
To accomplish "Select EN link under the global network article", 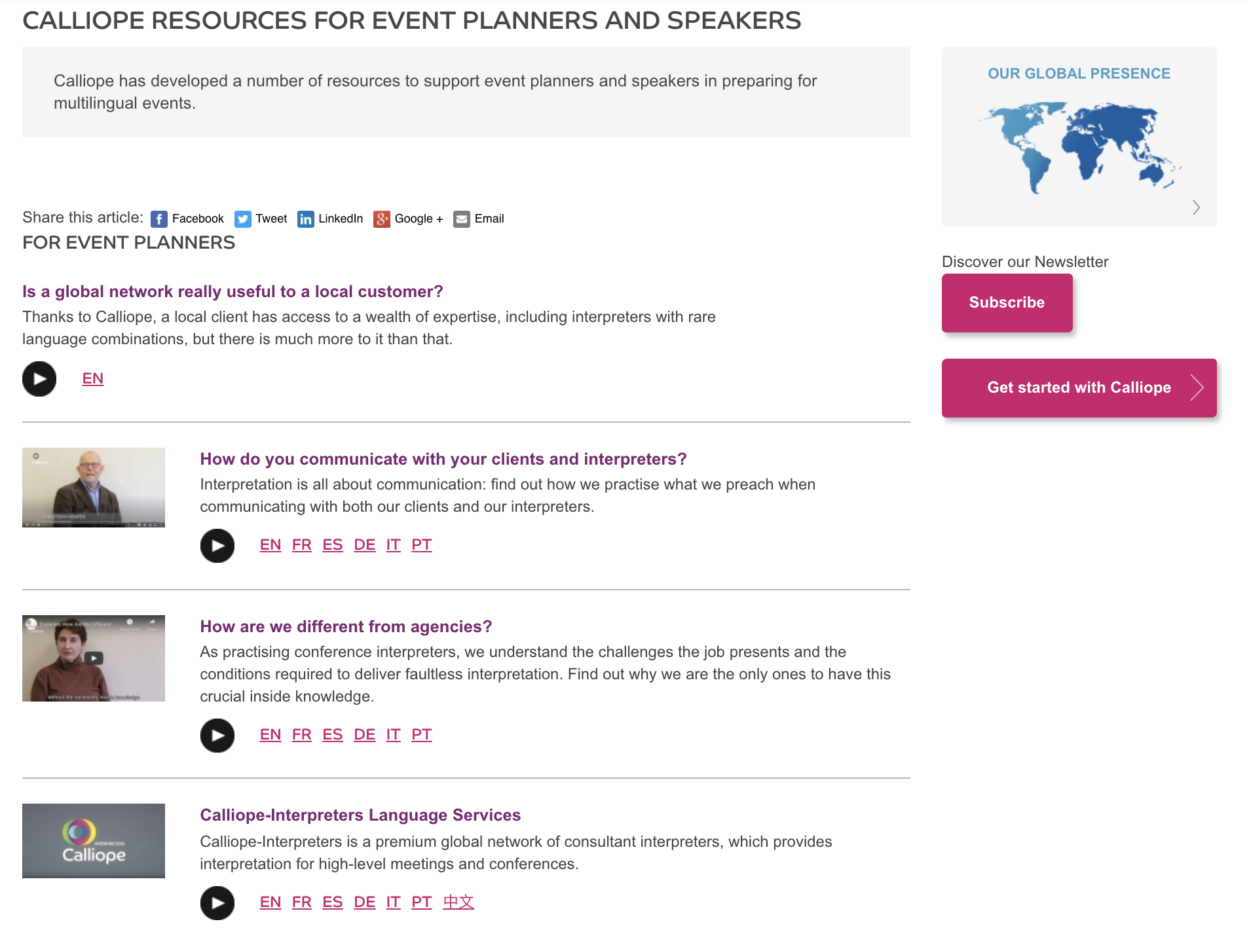I will coord(93,379).
